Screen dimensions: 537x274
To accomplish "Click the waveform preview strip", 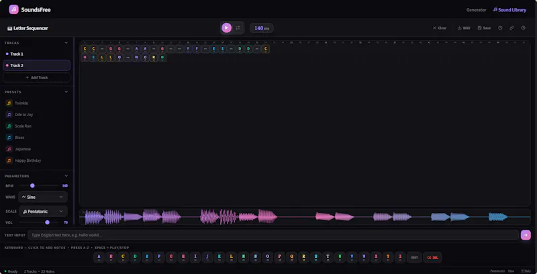I will [305, 217].
